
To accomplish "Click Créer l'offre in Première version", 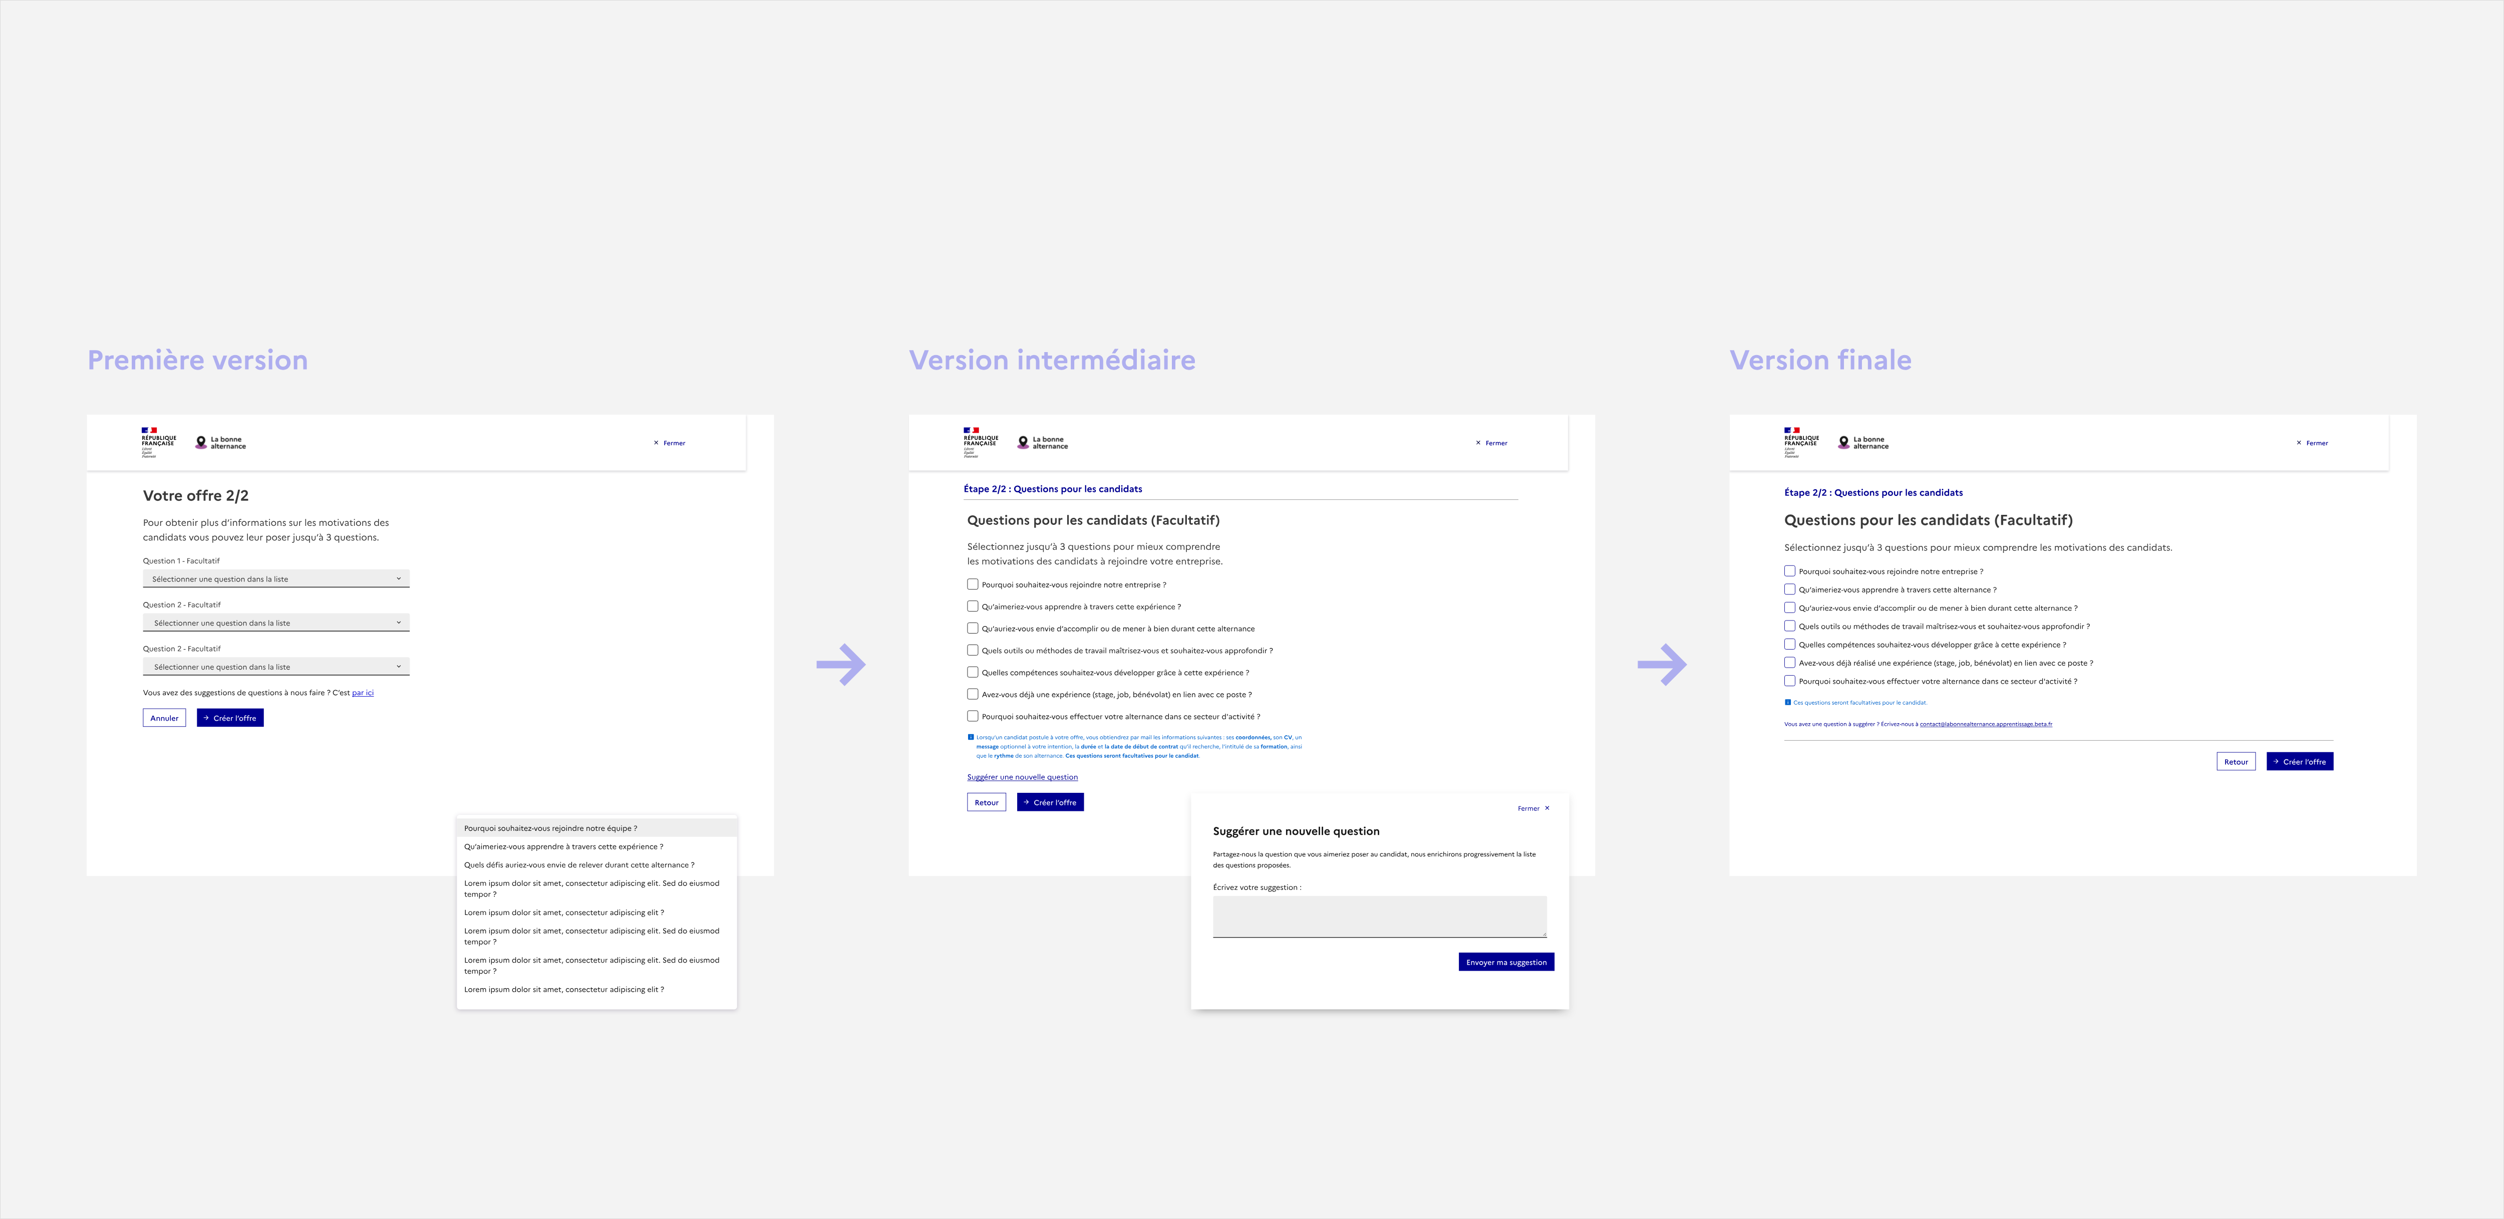I will tap(230, 718).
